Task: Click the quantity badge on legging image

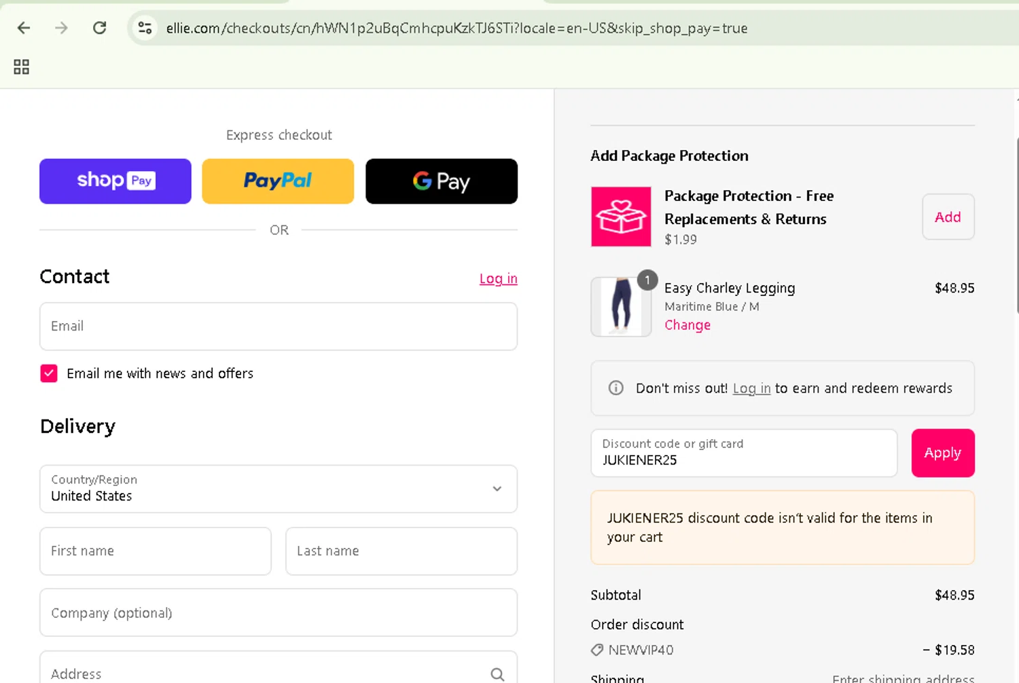Action: [x=647, y=280]
